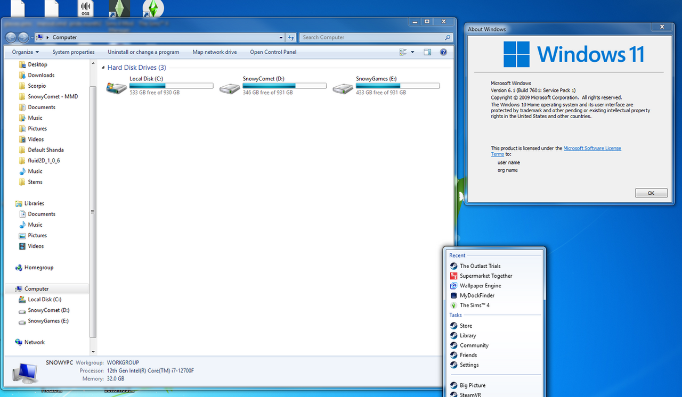Open address bar history dropdown
This screenshot has width=682, height=397.
[x=281, y=37]
